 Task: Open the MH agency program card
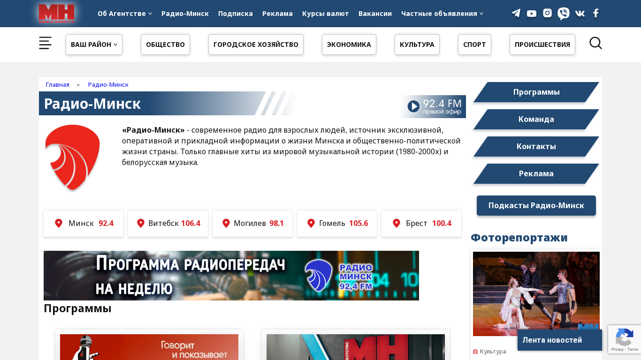pyautogui.click(x=356, y=347)
